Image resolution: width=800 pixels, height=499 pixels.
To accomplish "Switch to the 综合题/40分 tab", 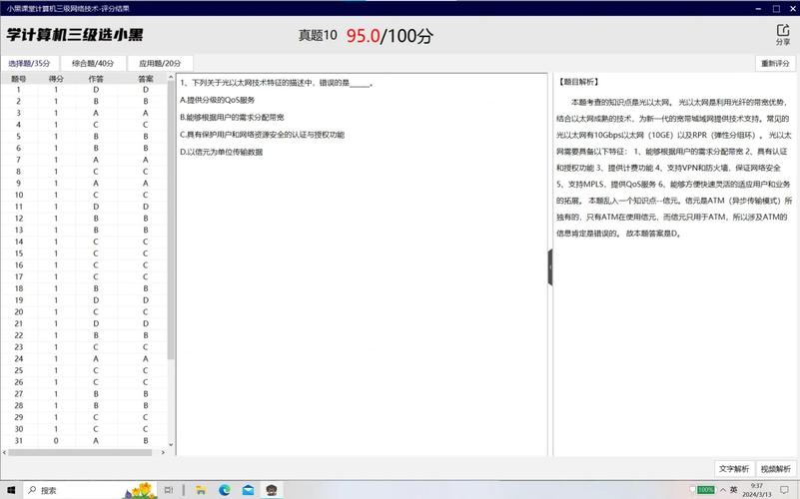I will tap(93, 63).
